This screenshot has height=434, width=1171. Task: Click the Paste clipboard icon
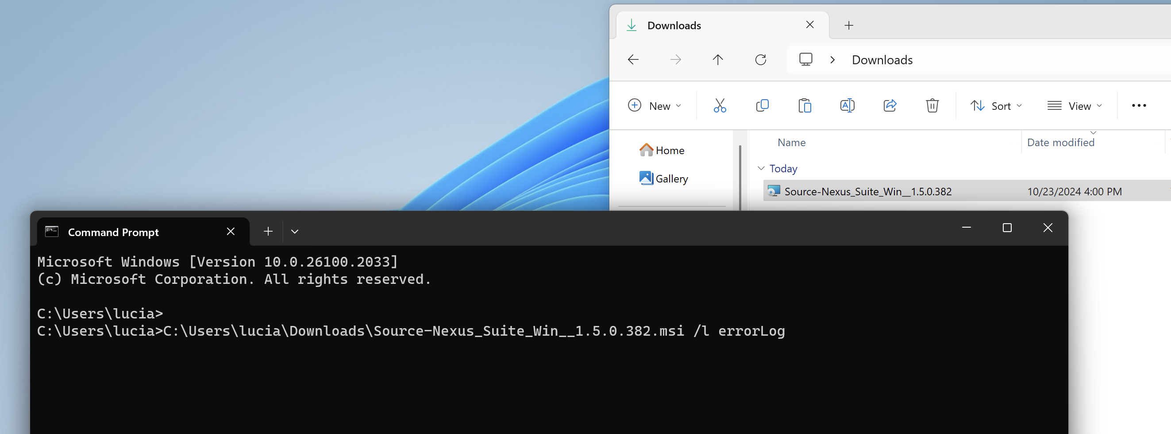point(804,105)
